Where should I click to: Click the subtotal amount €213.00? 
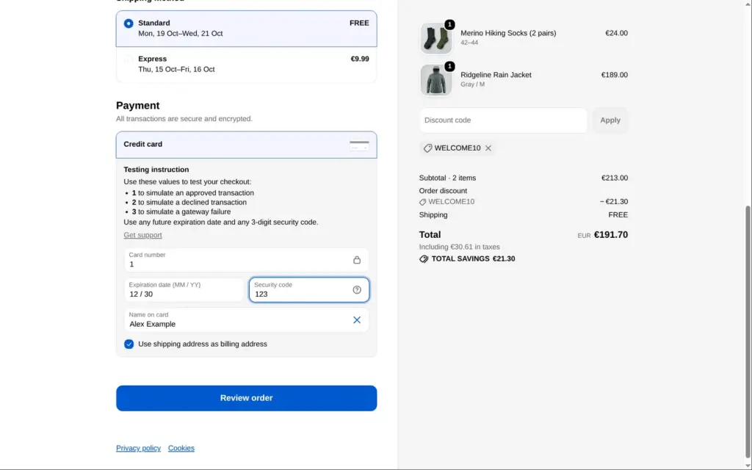(x=615, y=178)
